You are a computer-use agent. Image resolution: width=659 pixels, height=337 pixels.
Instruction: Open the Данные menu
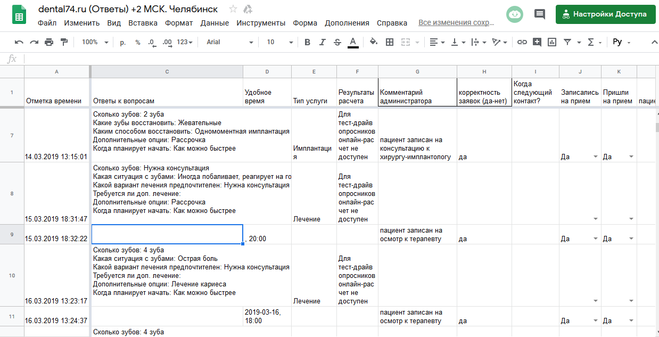tap(215, 23)
